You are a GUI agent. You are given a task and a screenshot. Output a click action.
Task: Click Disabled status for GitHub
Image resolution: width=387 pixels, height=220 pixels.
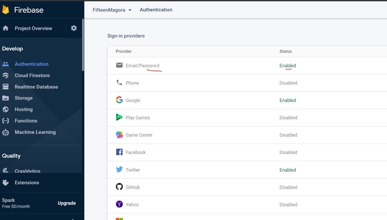click(x=288, y=187)
